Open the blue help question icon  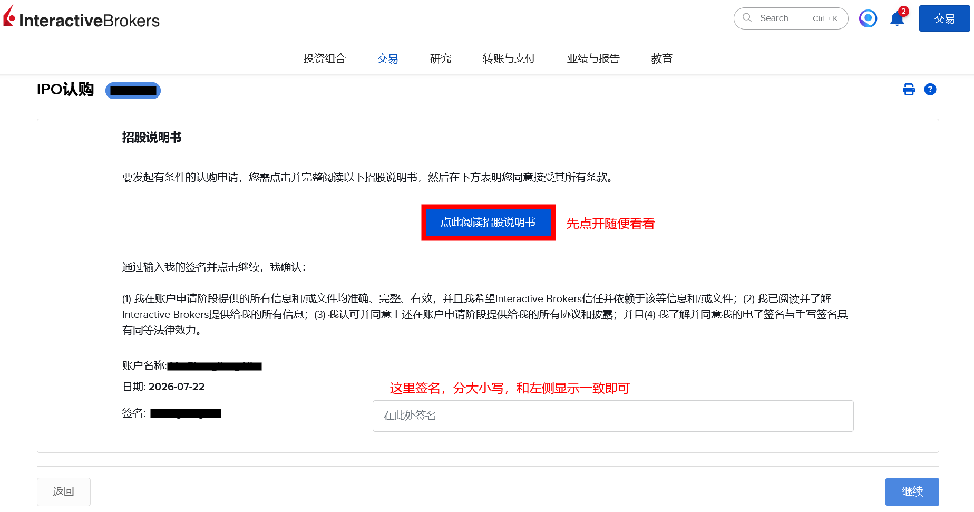[930, 90]
